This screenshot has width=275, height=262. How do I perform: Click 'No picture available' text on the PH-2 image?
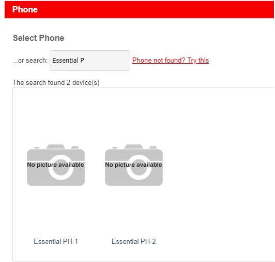(134, 165)
